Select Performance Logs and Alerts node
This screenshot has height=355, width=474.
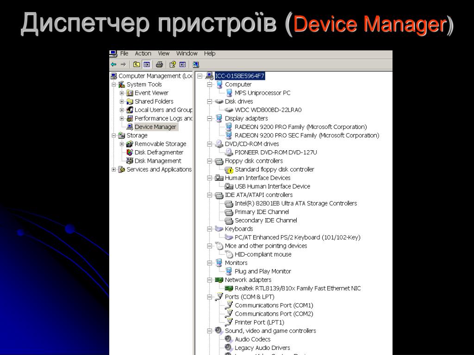[x=163, y=118]
